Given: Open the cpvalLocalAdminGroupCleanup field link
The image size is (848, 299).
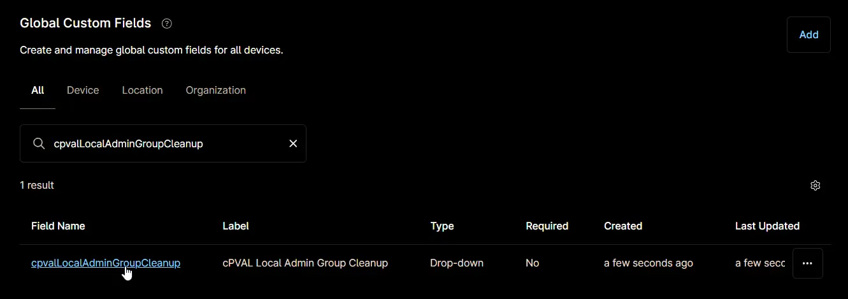Looking at the screenshot, I should coord(106,263).
